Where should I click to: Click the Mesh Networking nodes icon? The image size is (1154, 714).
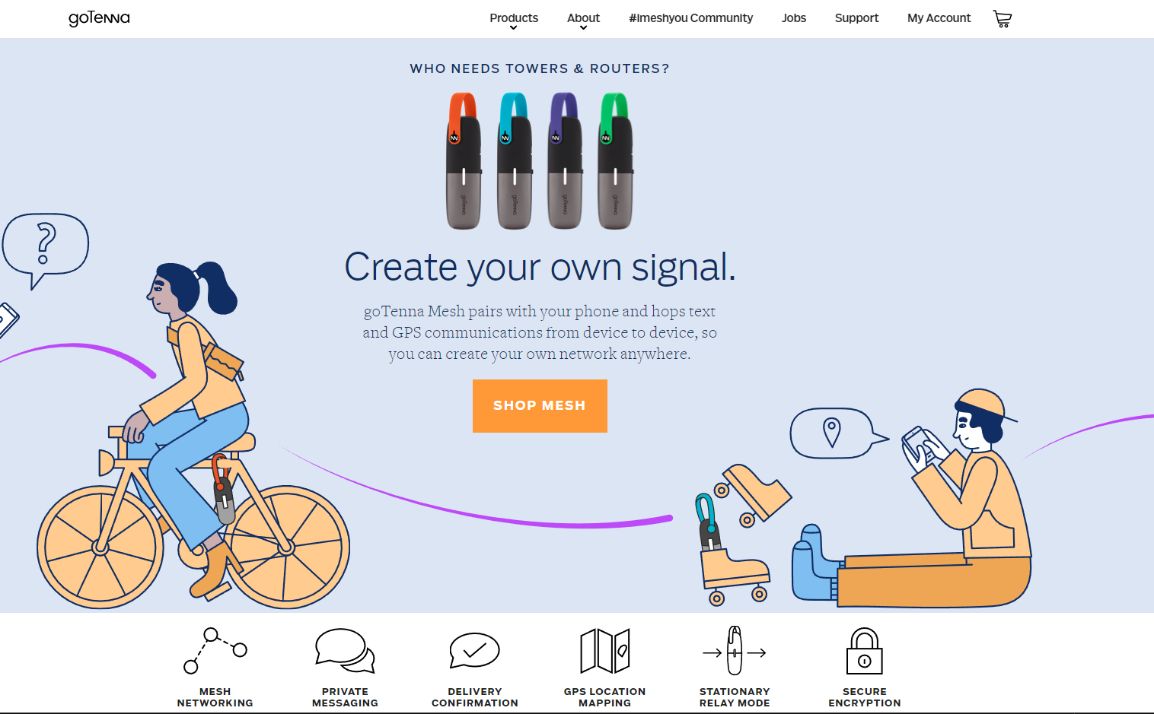click(x=215, y=650)
